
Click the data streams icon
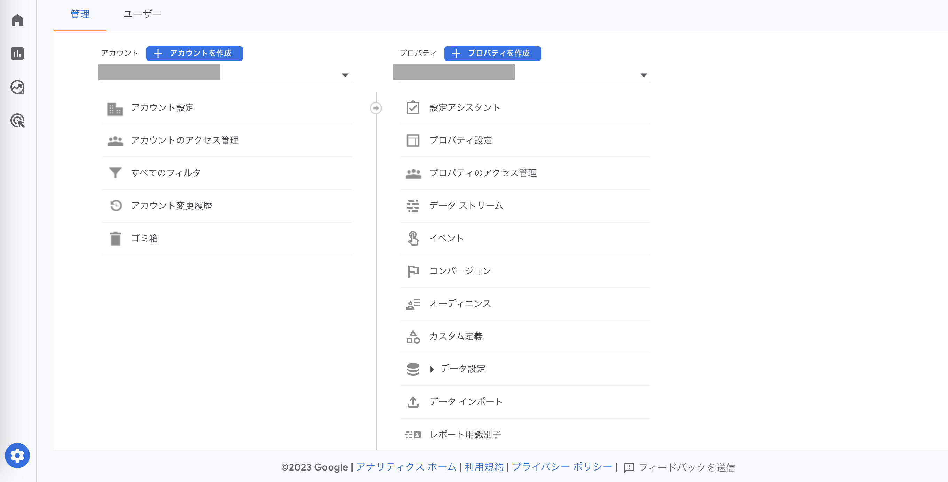click(x=413, y=206)
